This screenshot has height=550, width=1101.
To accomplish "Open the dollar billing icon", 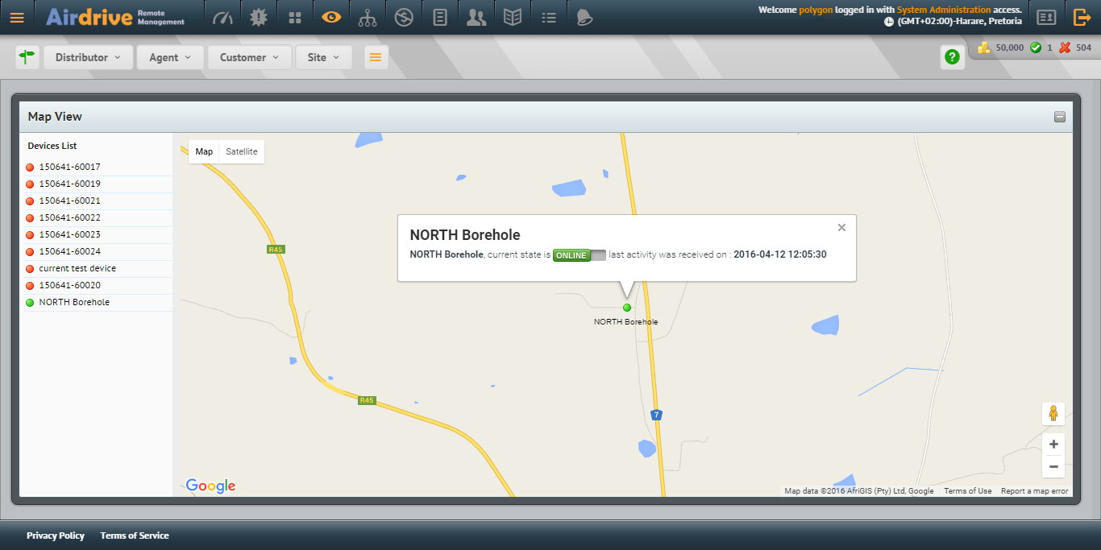I will point(404,17).
